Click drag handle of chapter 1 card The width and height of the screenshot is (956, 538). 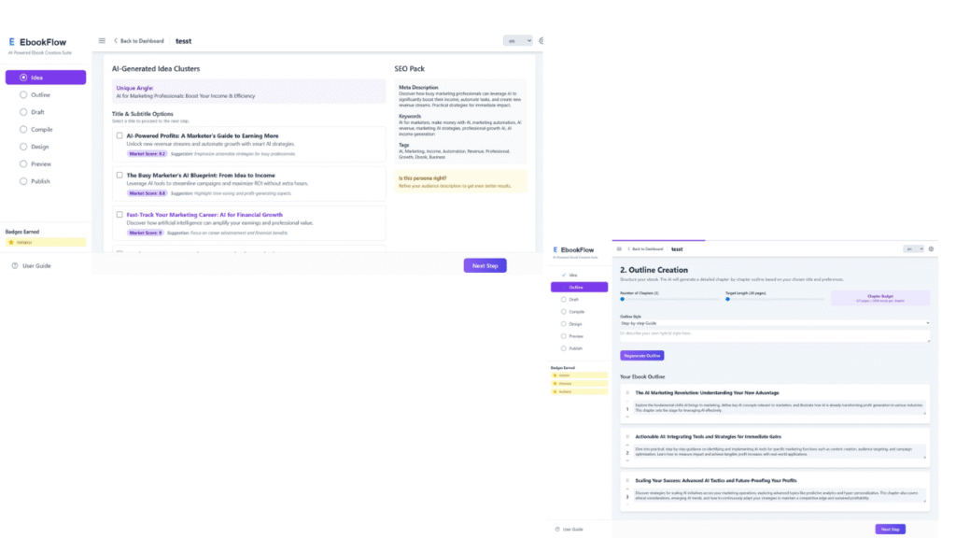tap(626, 393)
